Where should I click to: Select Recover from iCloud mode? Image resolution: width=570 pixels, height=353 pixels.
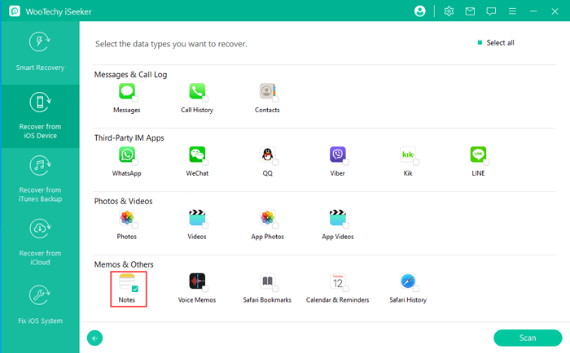tap(40, 242)
